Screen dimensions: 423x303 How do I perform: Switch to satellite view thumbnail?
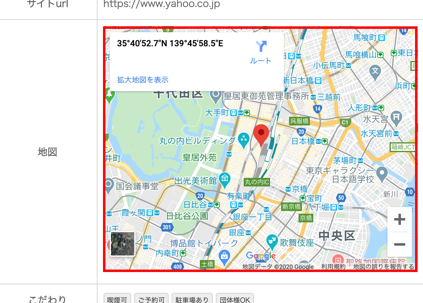pos(123,244)
